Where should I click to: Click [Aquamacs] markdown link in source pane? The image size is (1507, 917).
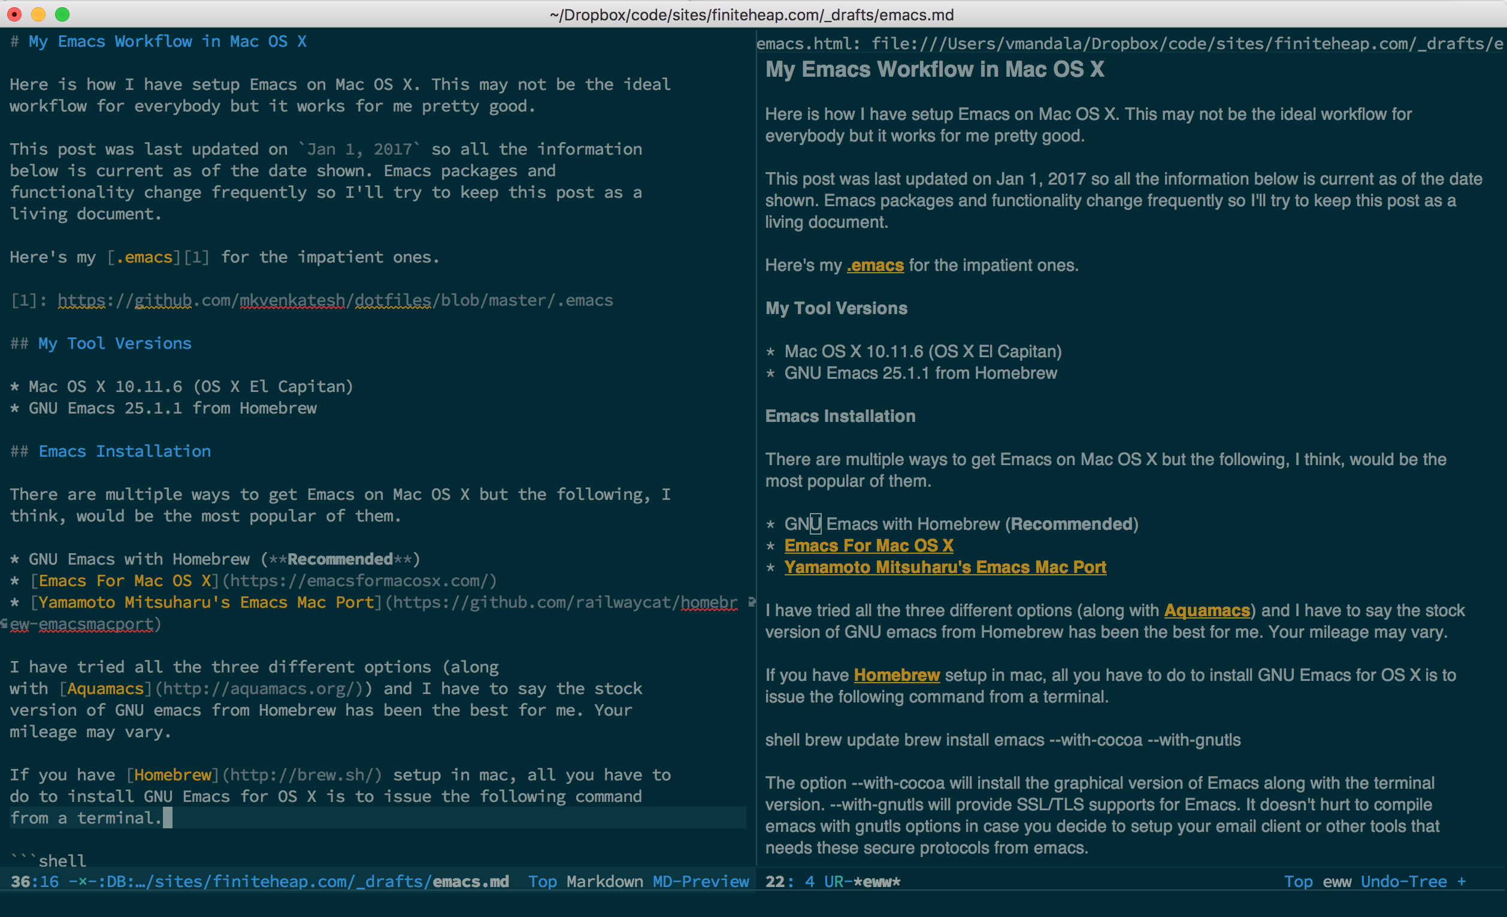106,689
